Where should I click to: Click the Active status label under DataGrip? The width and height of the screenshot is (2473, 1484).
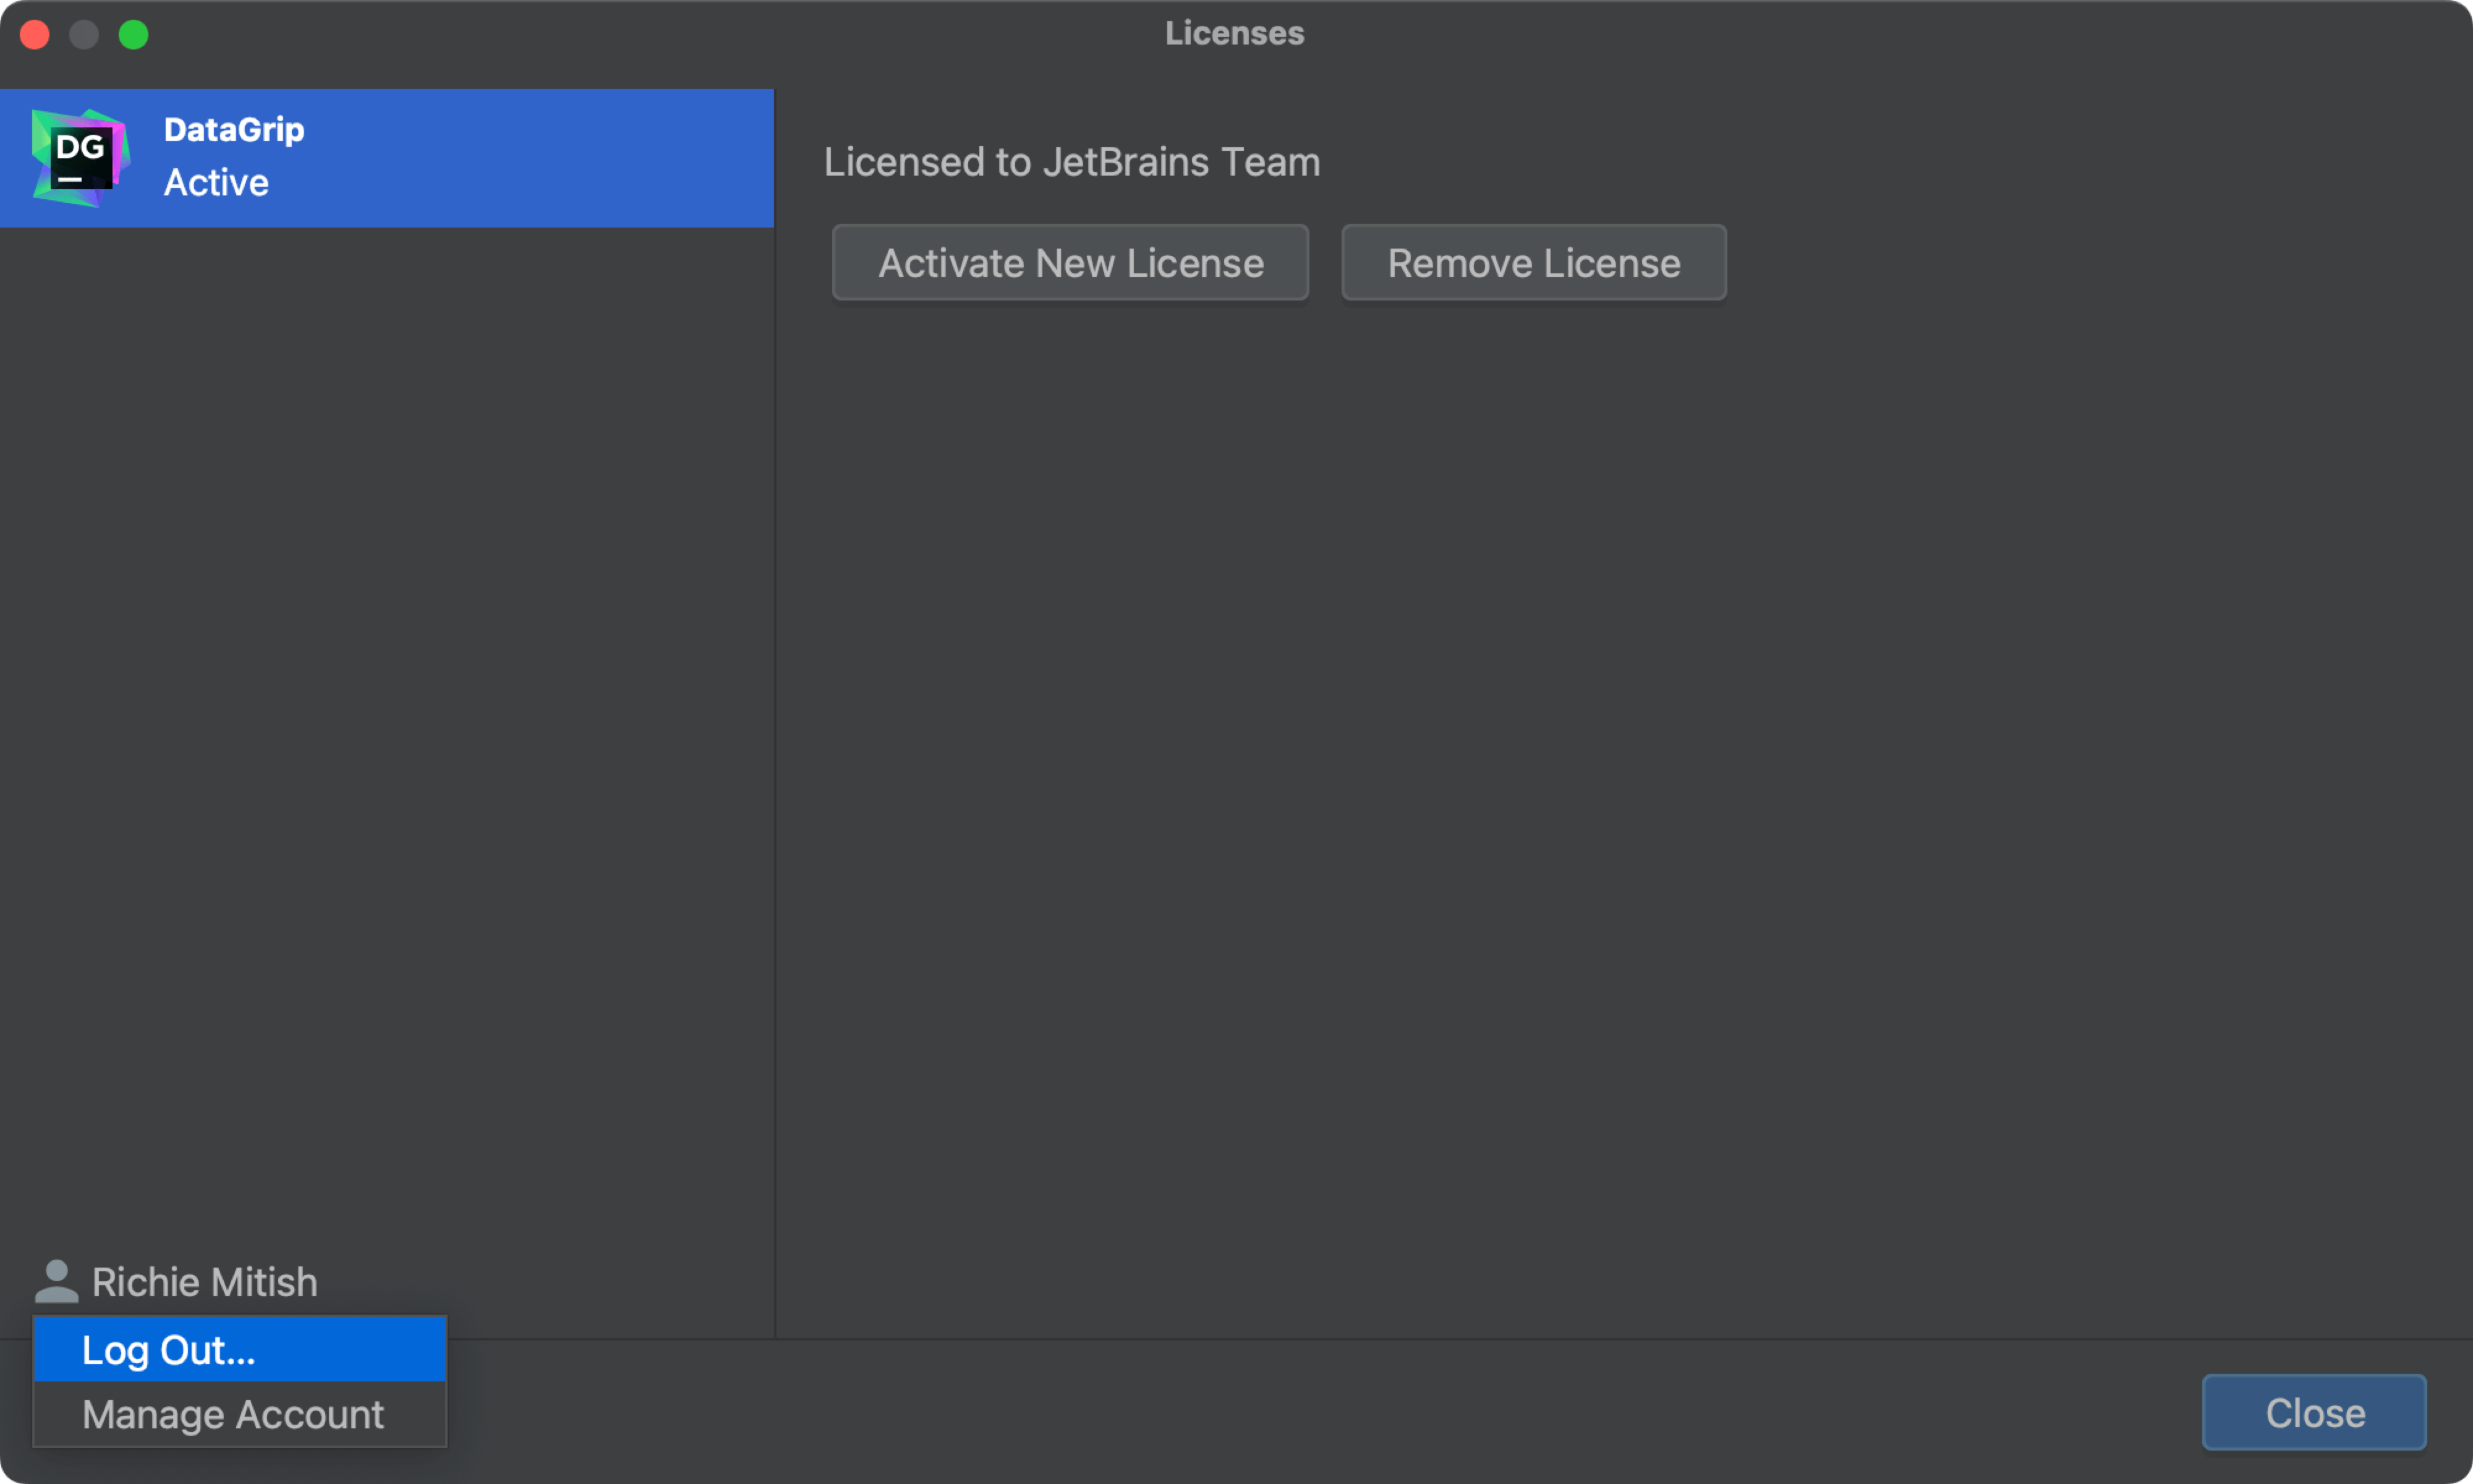click(x=216, y=183)
